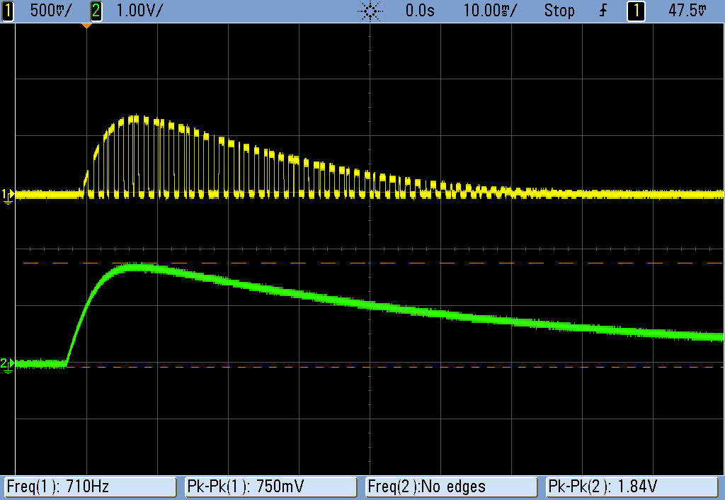725x500 pixels.
Task: Click the trigger source channel 1 badge
Action: pos(636,11)
